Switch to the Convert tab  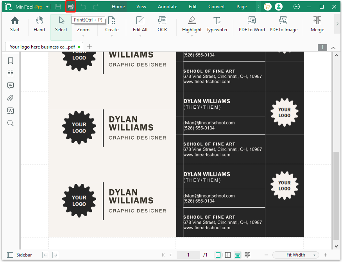[217, 7]
